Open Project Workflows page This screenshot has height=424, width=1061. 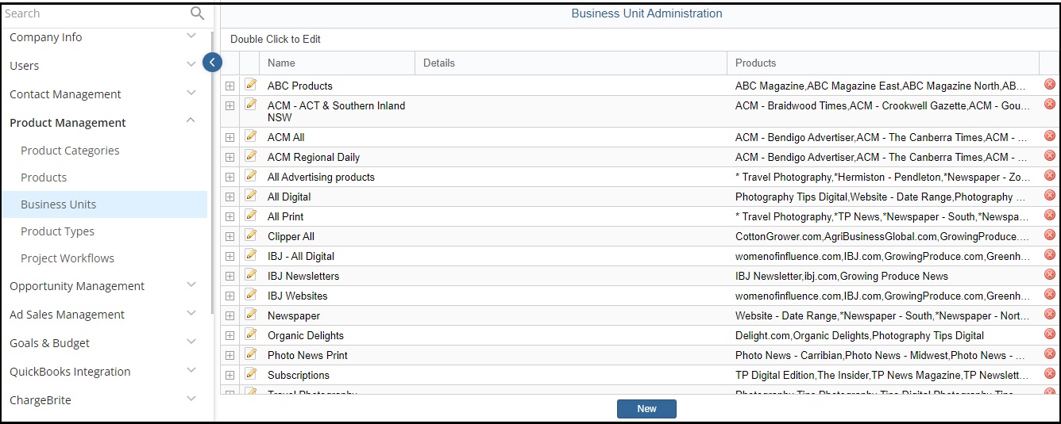pyautogui.click(x=68, y=258)
